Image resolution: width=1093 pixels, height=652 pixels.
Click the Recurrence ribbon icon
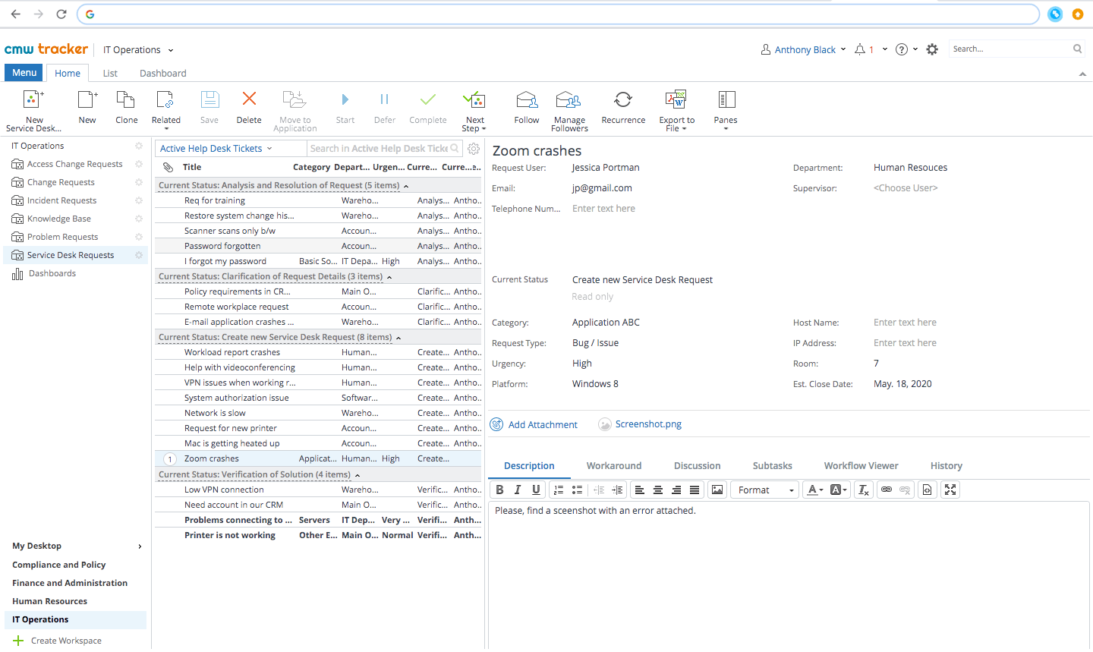[x=623, y=99]
